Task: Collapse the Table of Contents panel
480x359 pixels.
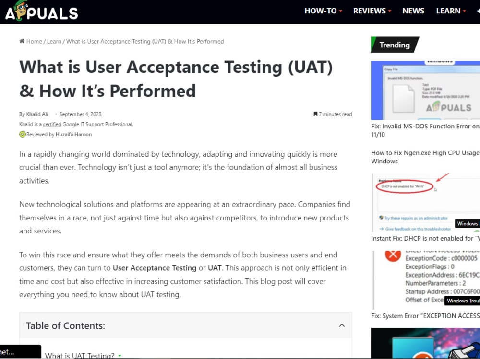Action: coord(342,325)
